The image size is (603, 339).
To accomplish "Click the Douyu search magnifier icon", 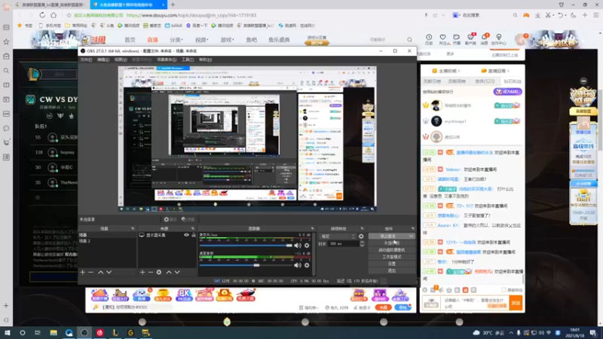I will click(x=409, y=40).
